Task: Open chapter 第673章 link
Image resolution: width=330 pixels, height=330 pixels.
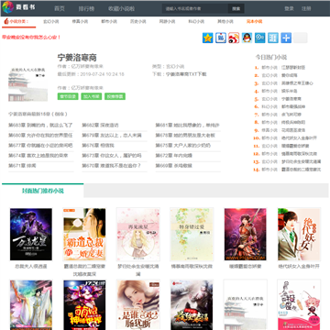Action: pyautogui.click(x=112, y=156)
